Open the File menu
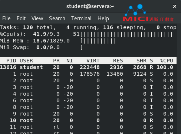Screen dimensions: 181x134 click(x=6, y=18)
